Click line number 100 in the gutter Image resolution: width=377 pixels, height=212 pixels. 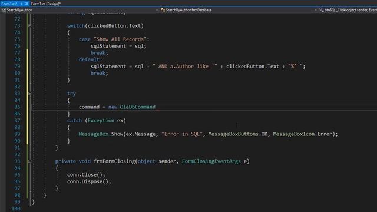pos(16,208)
